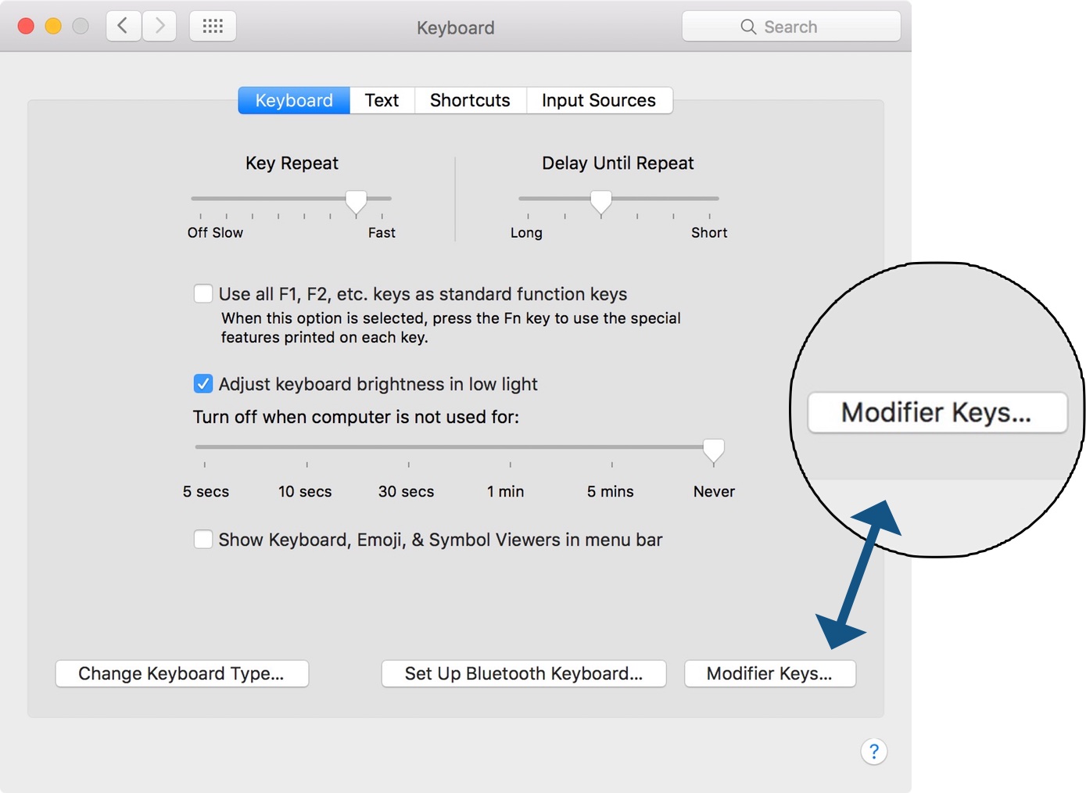Click the magnifying glass in the Search field
Viewport: 1086px width, 793px height.
[747, 26]
